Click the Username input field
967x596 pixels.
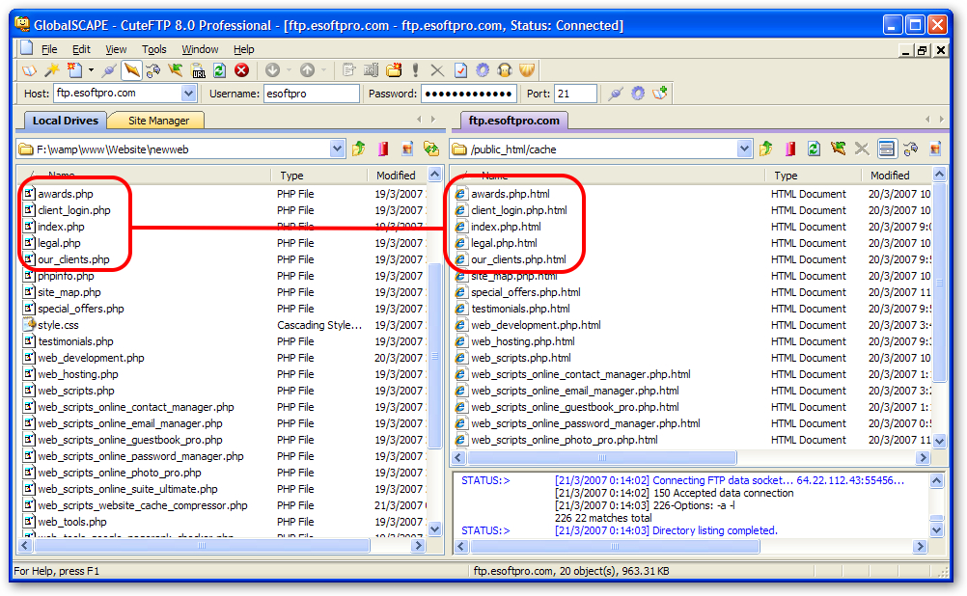click(x=311, y=94)
